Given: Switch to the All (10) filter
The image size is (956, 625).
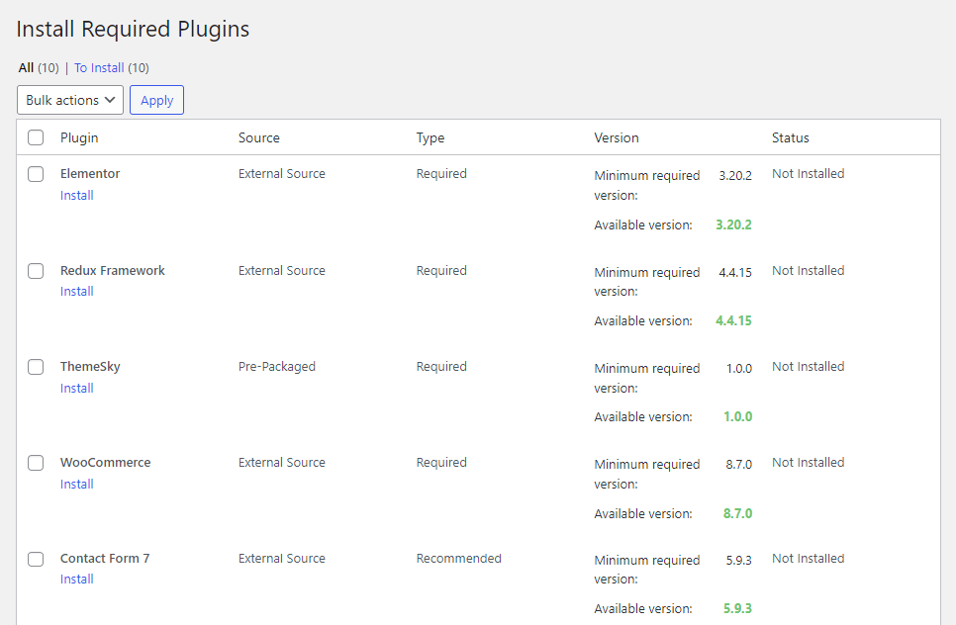Looking at the screenshot, I should 39,67.
